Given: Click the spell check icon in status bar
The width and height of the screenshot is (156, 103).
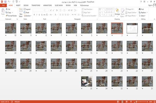Looking at the screenshot, I should point(12,102).
